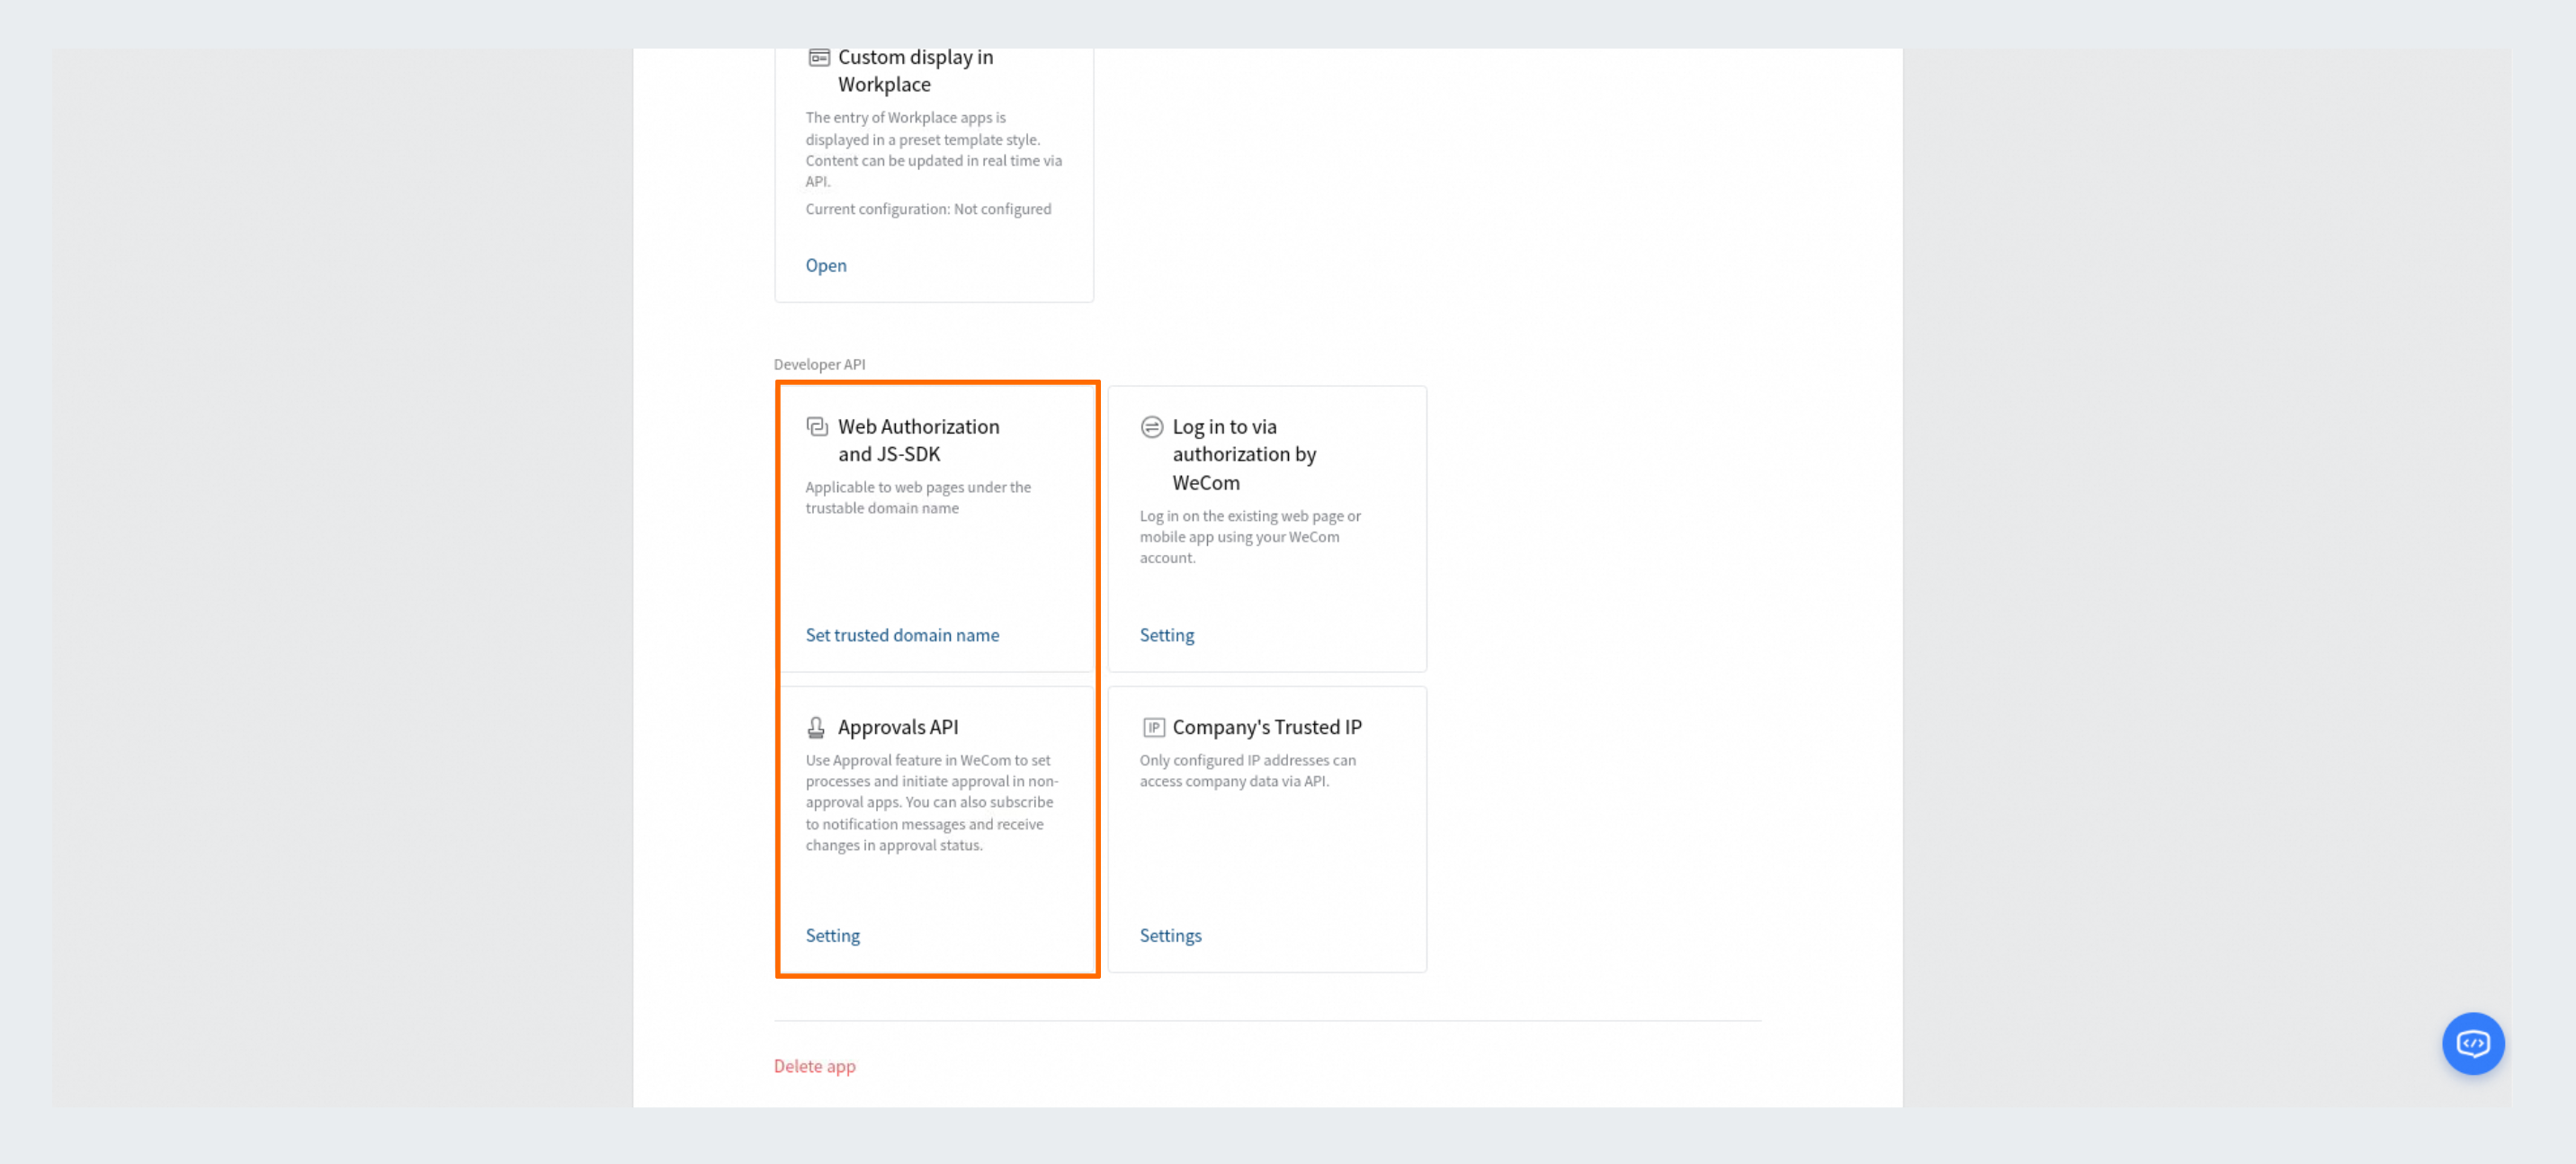Click the Use Approval feature description text

(931, 803)
